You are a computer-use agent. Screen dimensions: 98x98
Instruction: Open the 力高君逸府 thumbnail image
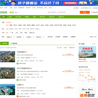point(8,57)
